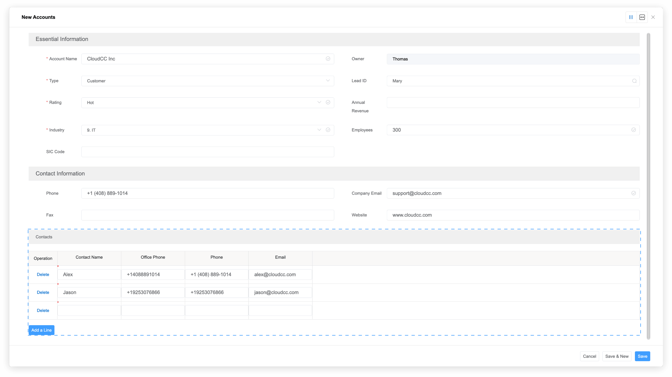Click the checkmark icon in Rating field
The height and width of the screenshot is (377, 672).
point(328,102)
